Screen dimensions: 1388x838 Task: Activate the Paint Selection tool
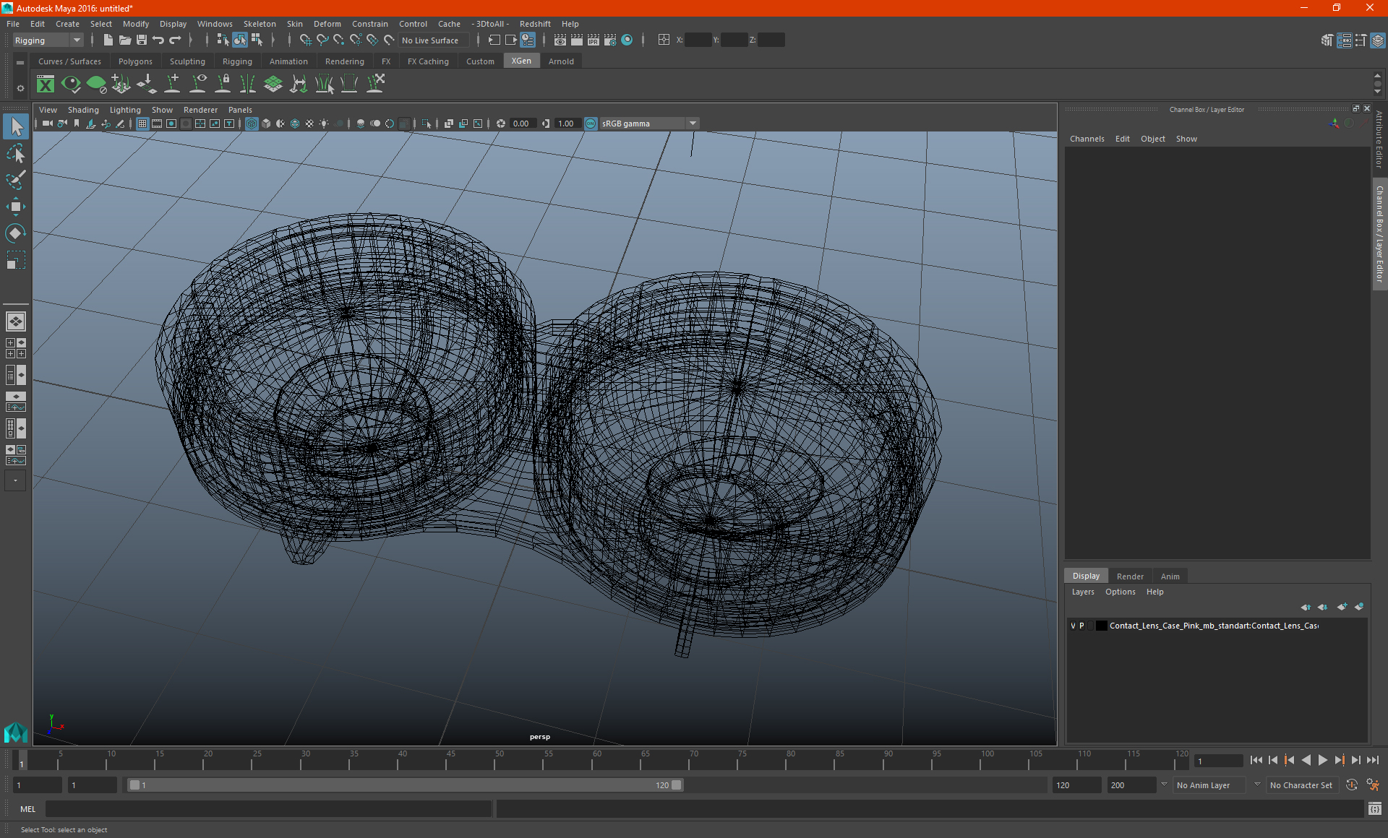(15, 179)
